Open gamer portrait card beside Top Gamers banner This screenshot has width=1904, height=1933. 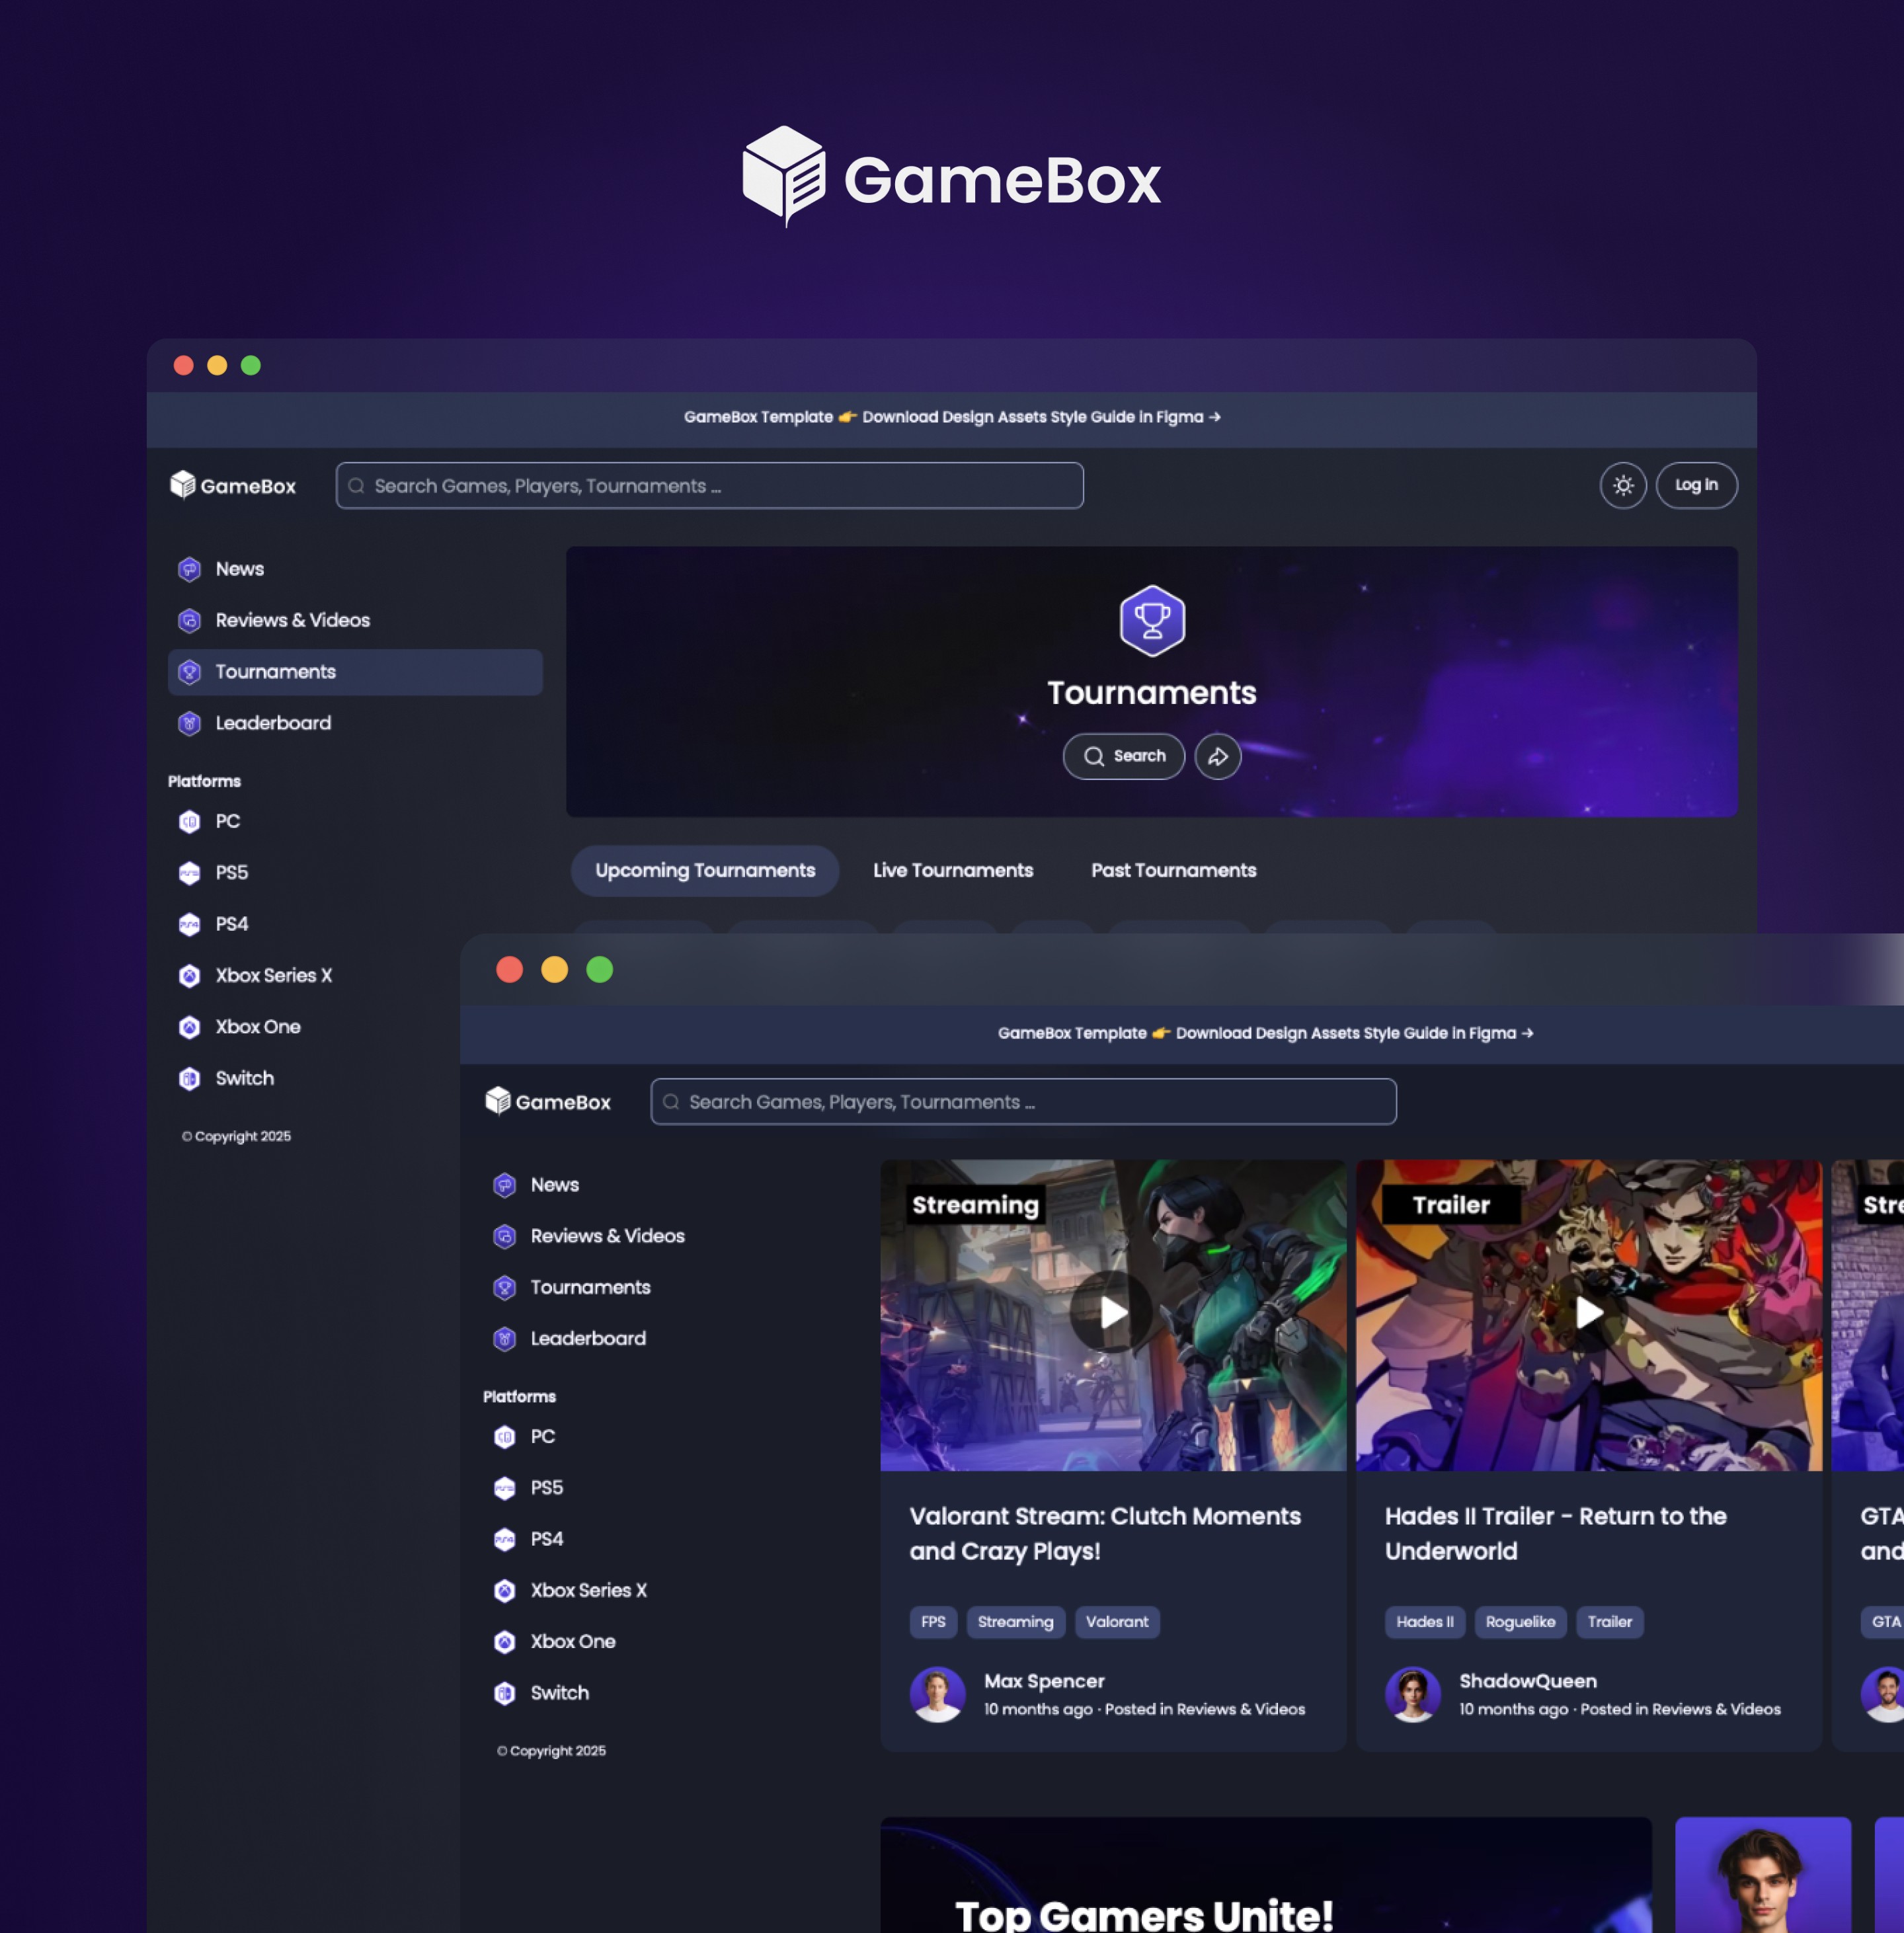(x=1762, y=1875)
